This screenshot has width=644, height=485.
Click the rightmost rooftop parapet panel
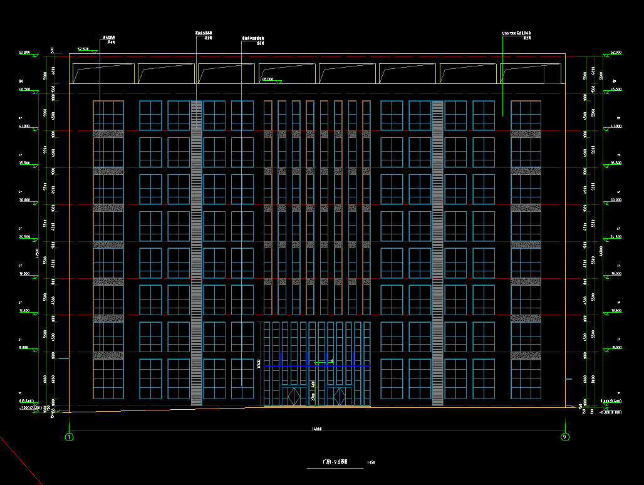click(531, 73)
